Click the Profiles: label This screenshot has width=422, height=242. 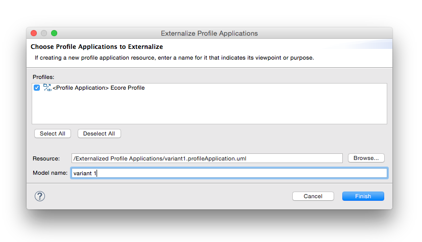43,77
